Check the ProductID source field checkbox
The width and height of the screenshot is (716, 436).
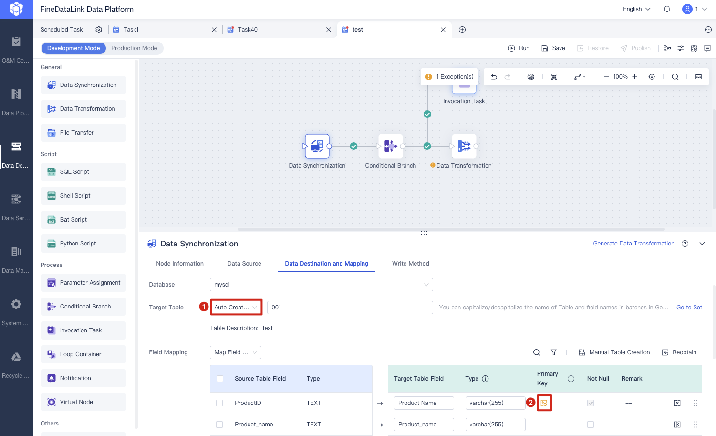(220, 403)
